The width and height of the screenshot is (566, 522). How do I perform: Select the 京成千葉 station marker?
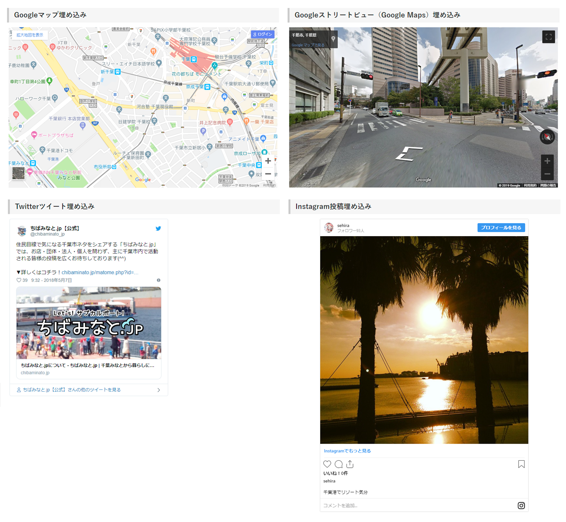207,87
